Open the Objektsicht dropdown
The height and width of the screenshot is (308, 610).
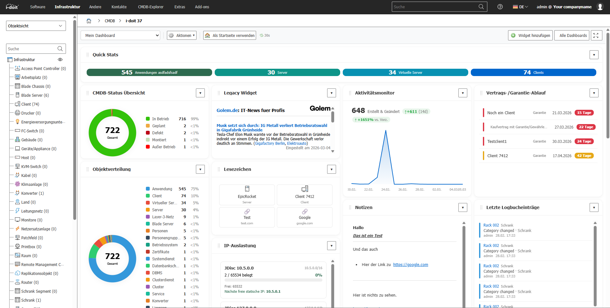coord(36,26)
